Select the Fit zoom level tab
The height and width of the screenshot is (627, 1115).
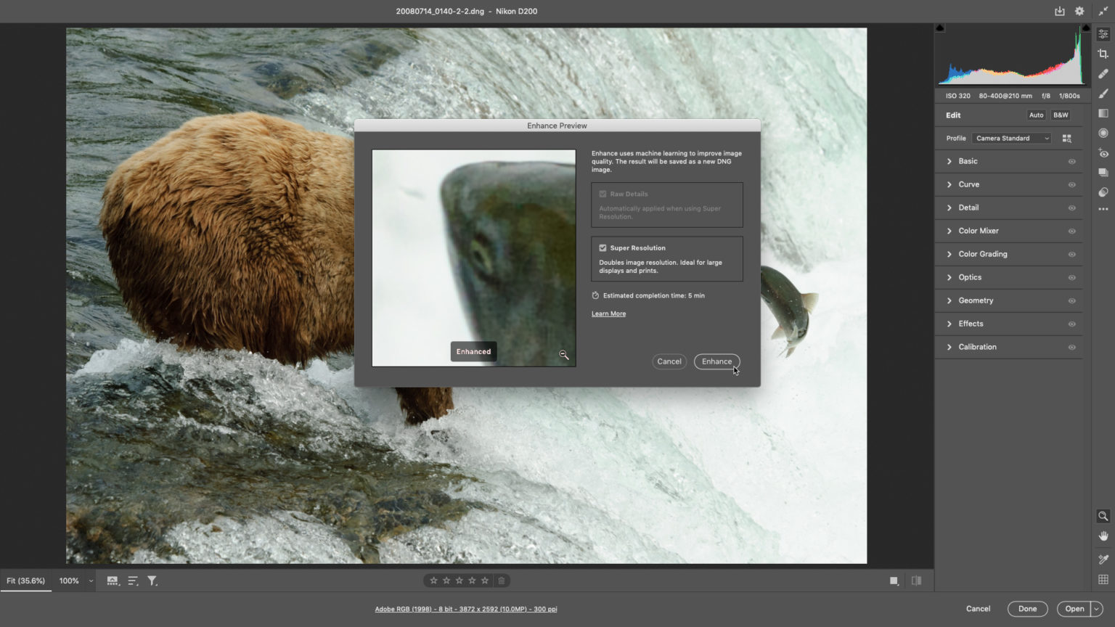pyautogui.click(x=25, y=581)
